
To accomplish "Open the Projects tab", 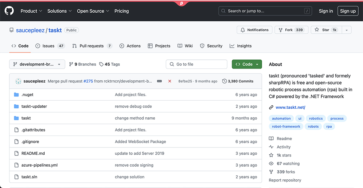I will point(159,46).
